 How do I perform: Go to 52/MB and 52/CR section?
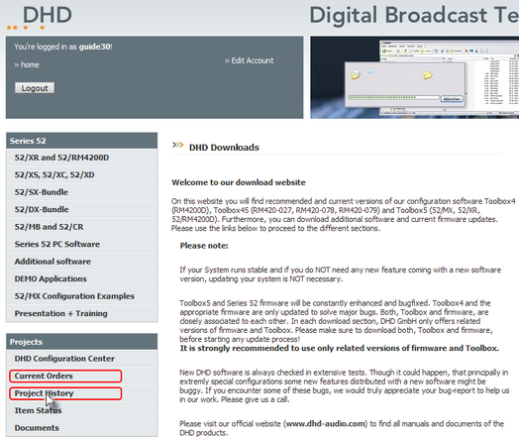[82, 227]
